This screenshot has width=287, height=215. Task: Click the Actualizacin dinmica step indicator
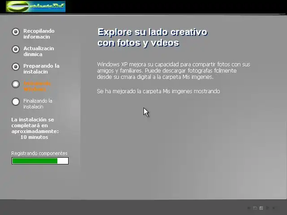16,49
